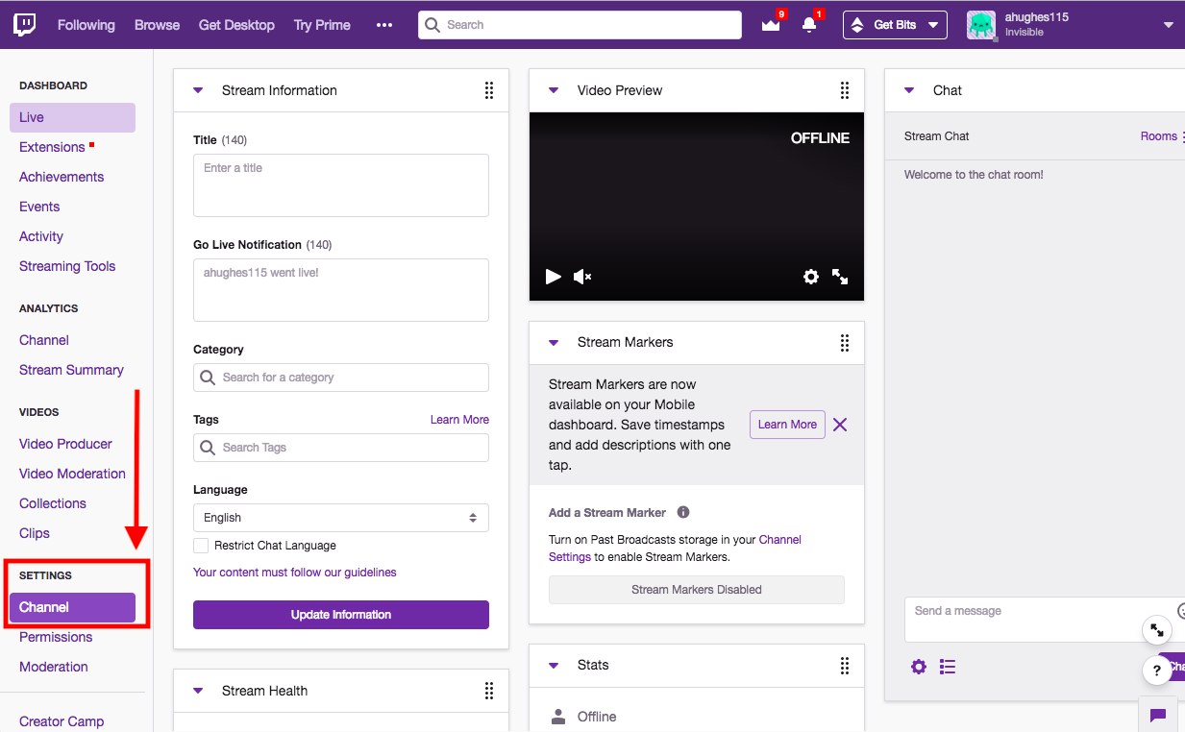Viewport: 1185px width, 732px height.
Task: Grab the Stream Markers panel drag handle
Action: [x=845, y=342]
